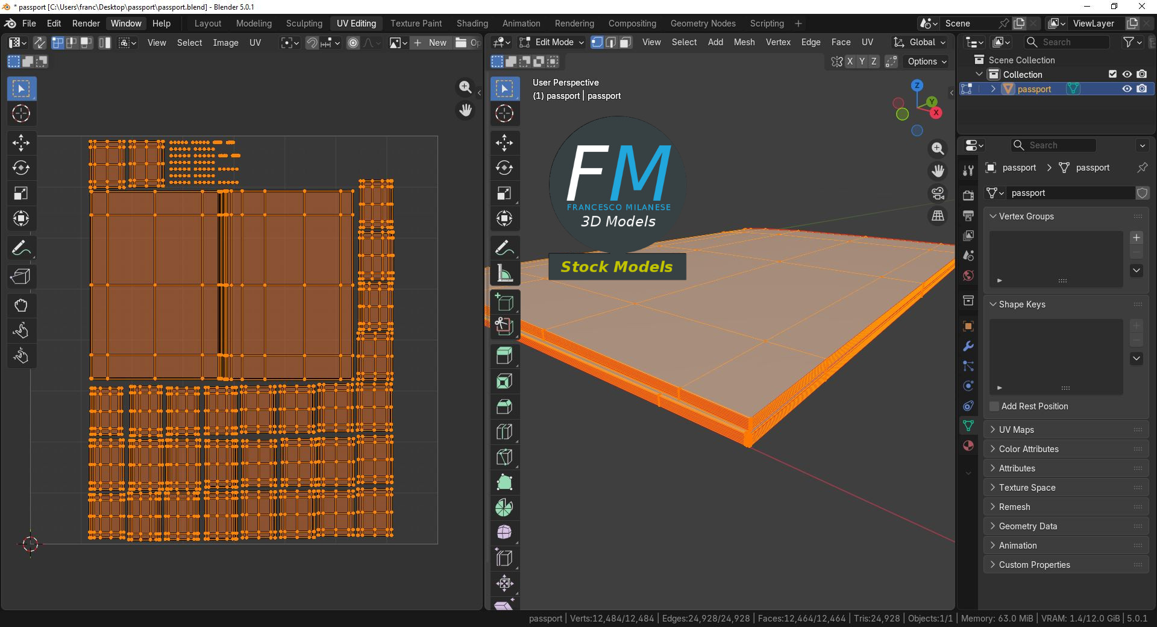
Task: Open Global transform orientation dropdown
Action: tap(920, 42)
